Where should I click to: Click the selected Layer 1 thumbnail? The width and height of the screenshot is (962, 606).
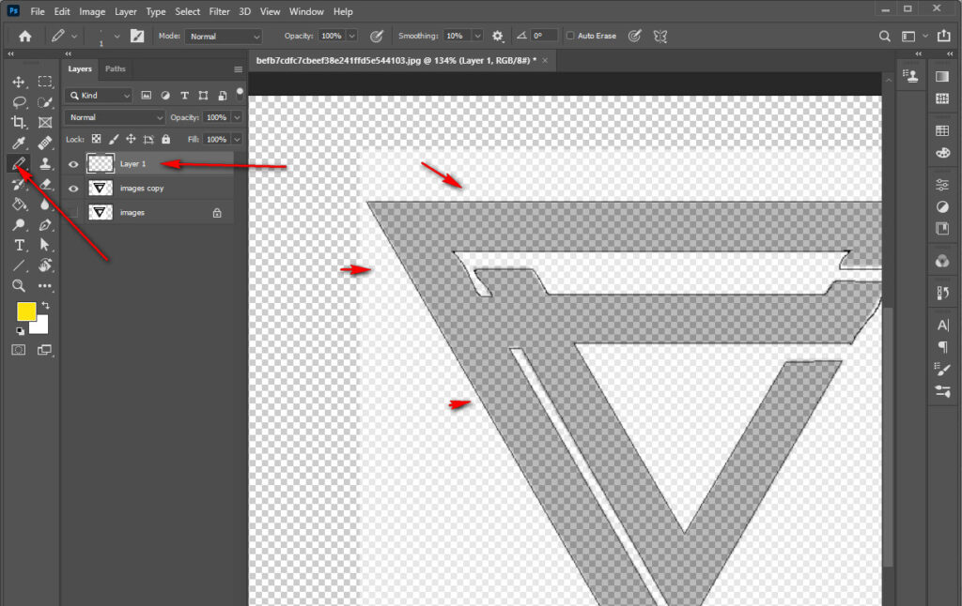click(x=100, y=163)
